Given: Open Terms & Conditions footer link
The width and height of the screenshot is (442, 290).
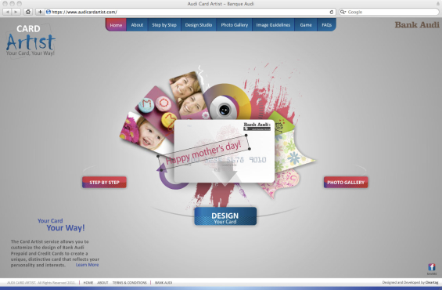Looking at the screenshot, I should pos(130,283).
